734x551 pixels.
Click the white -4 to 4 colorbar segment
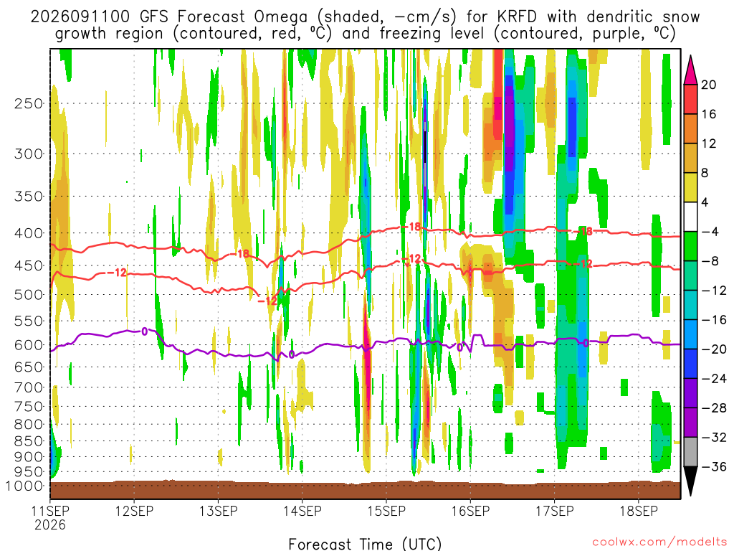[x=690, y=217]
